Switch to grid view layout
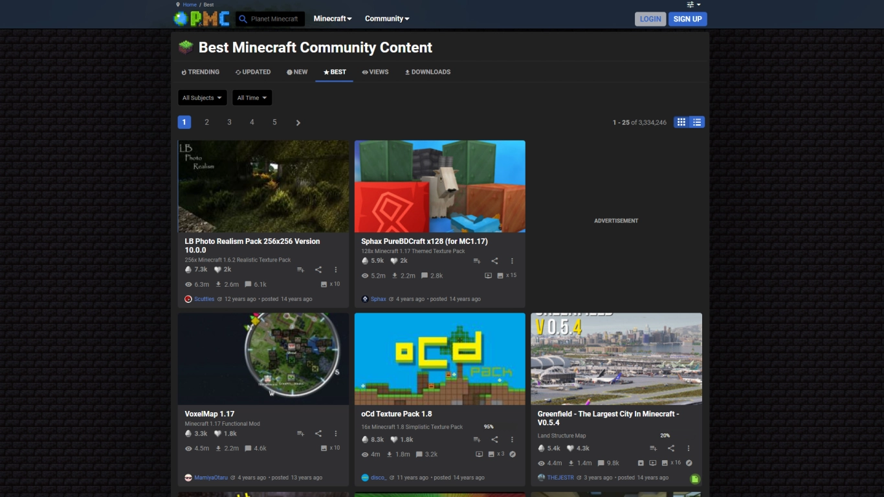Viewport: 884px width, 497px height. click(x=681, y=122)
